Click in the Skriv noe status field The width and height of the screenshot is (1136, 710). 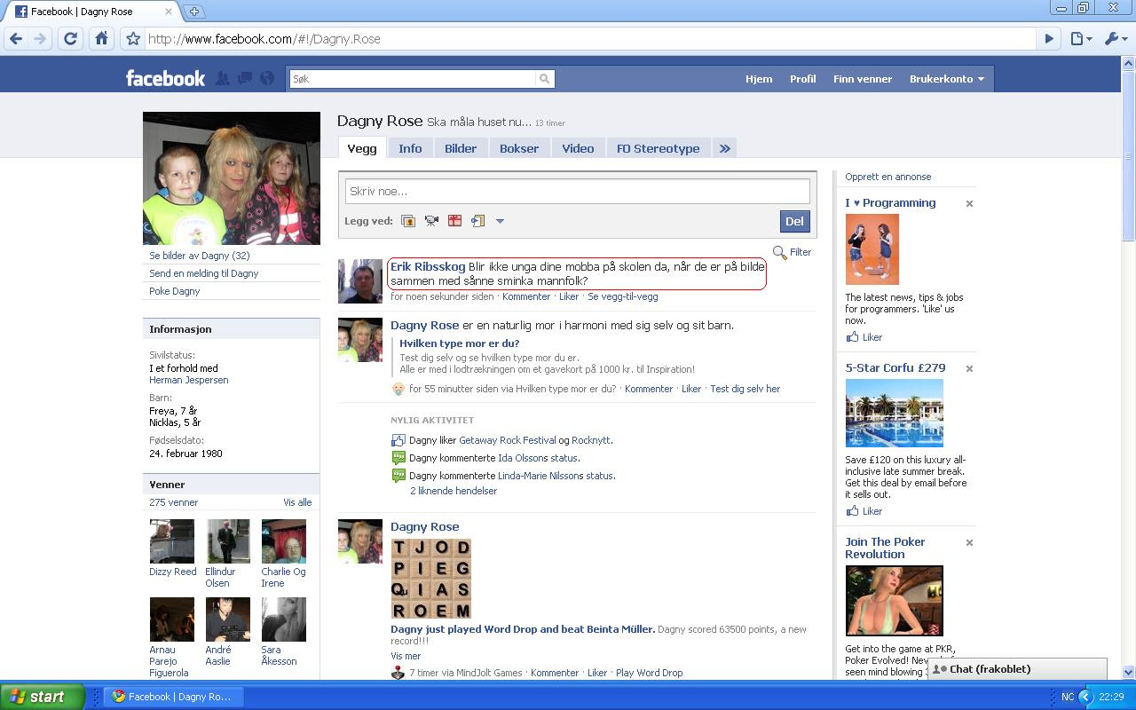(577, 191)
